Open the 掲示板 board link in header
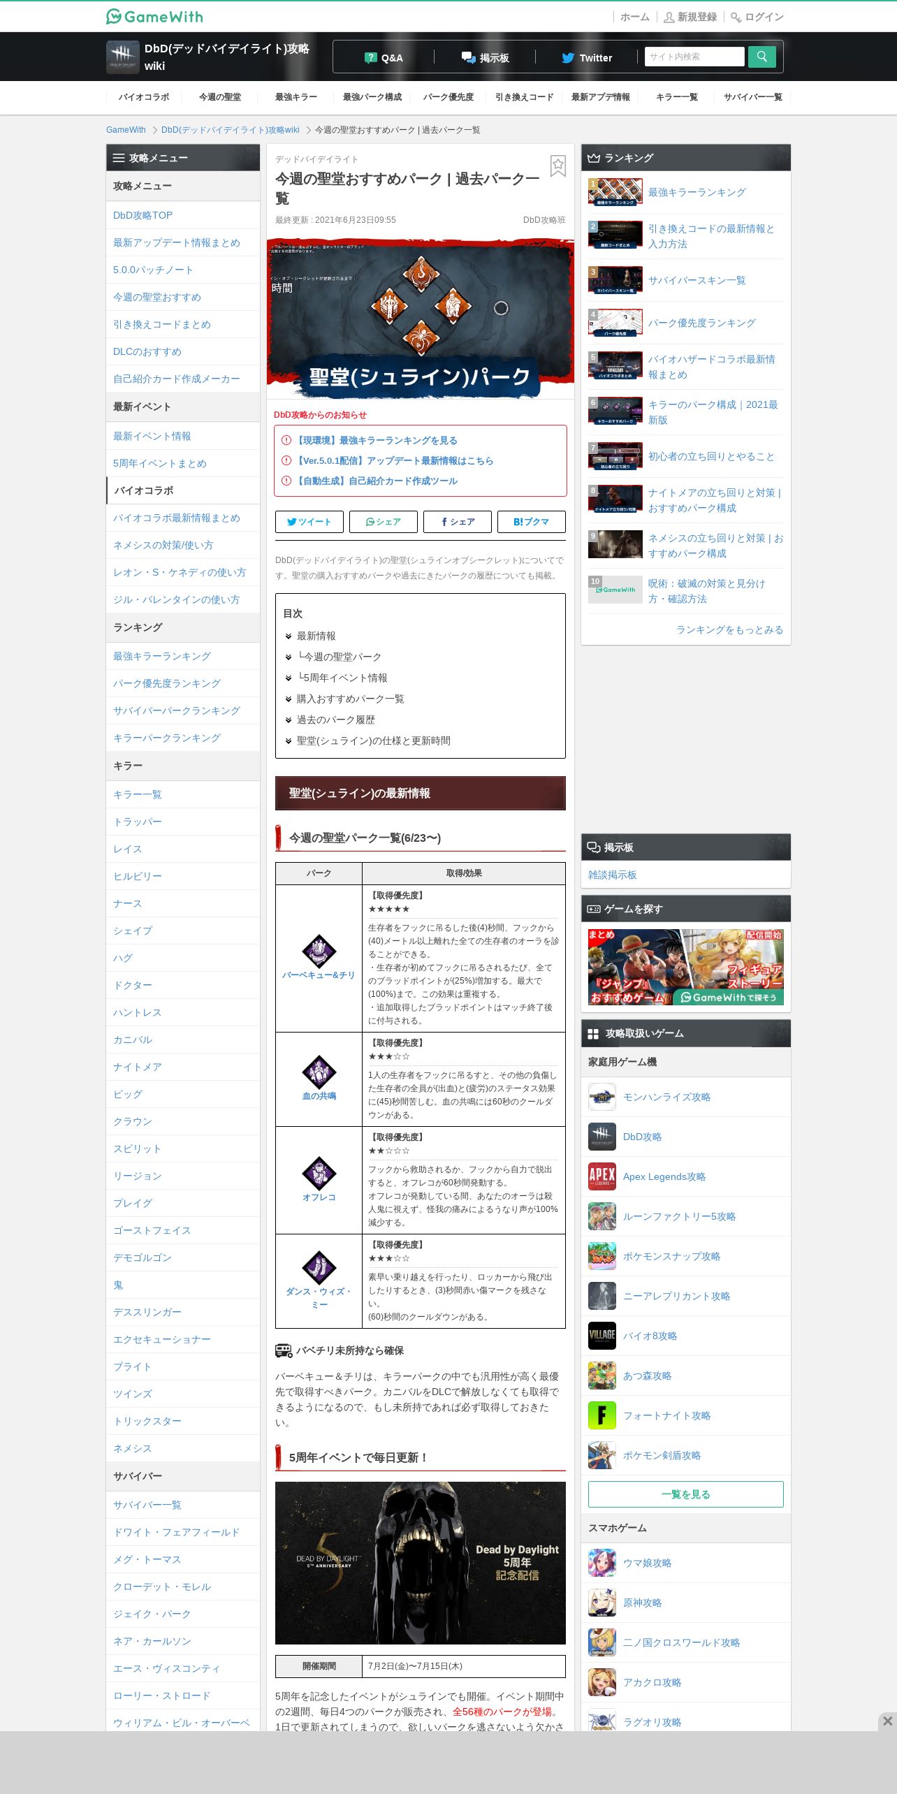Image resolution: width=897 pixels, height=1794 pixels. (485, 57)
